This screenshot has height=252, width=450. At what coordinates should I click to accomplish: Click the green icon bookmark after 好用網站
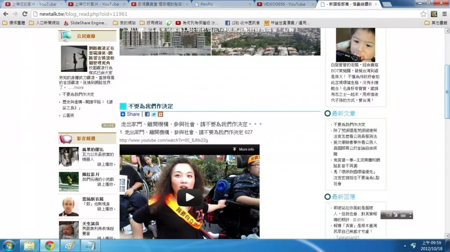click(169, 23)
